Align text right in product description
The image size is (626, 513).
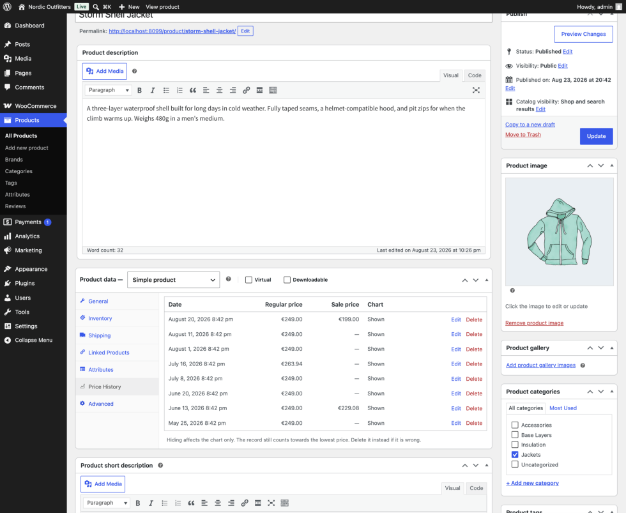[233, 90]
